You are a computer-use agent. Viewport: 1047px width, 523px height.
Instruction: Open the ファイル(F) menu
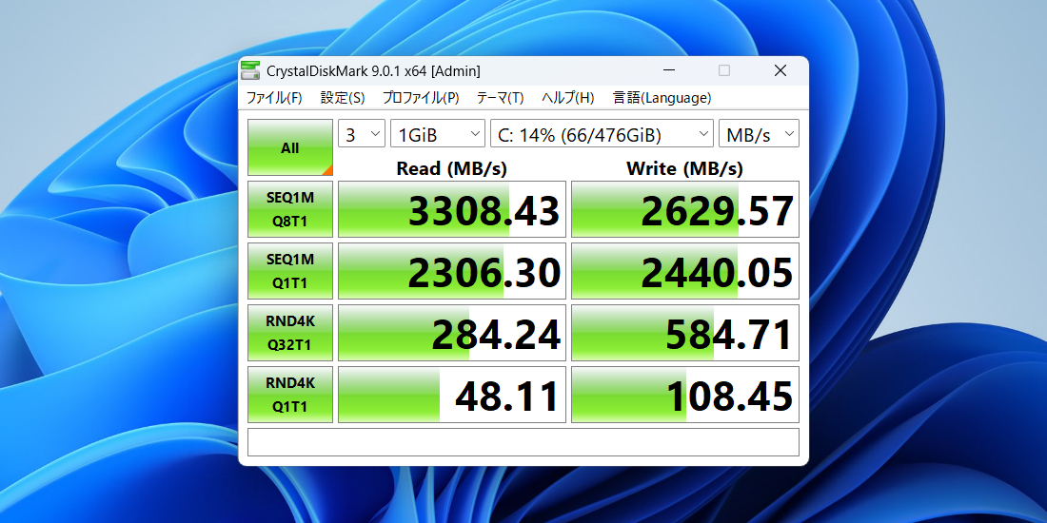274,98
